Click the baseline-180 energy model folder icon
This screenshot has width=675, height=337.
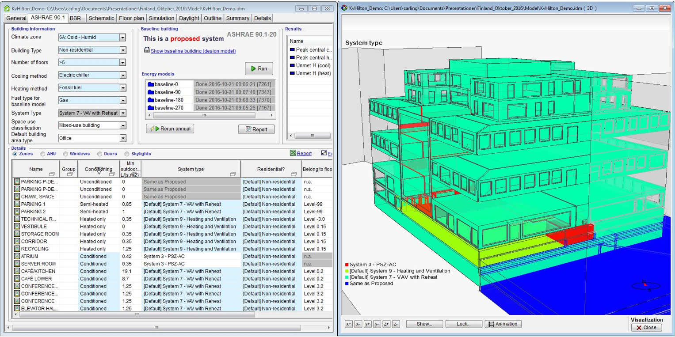[x=150, y=100]
